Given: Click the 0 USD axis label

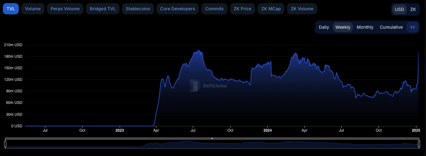Looking at the screenshot, I should tap(17, 126).
